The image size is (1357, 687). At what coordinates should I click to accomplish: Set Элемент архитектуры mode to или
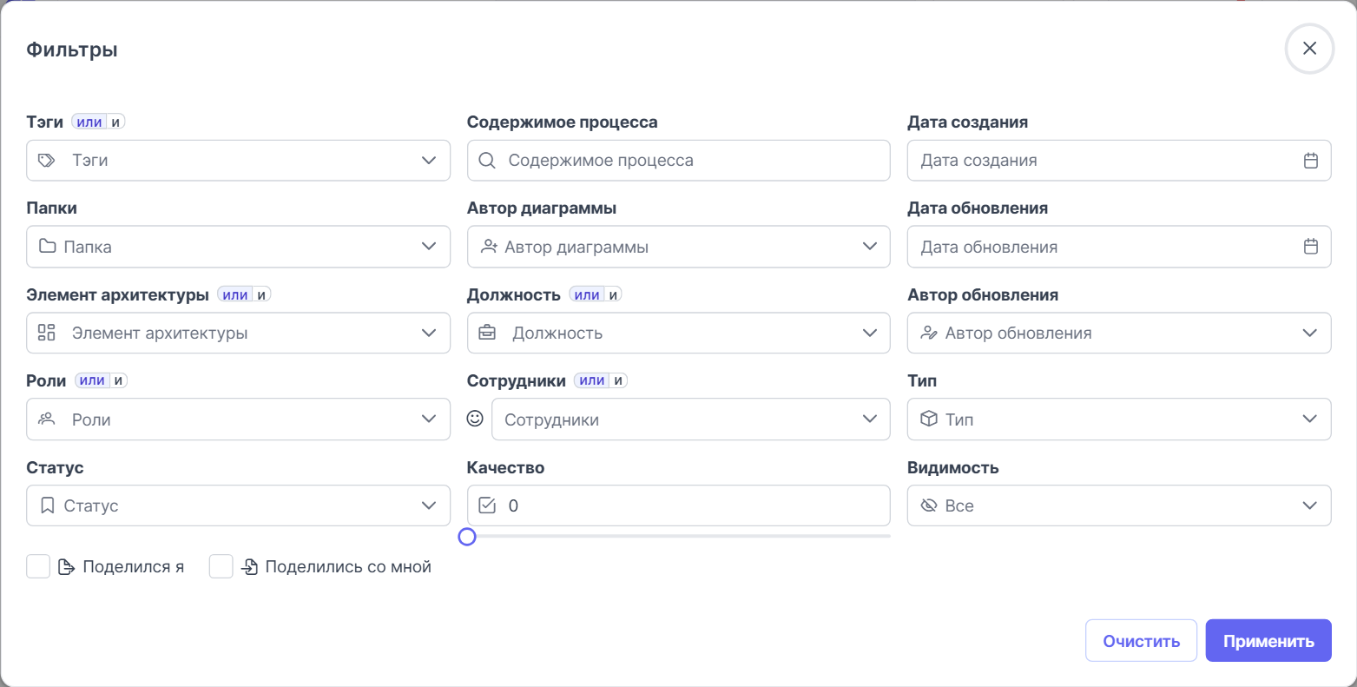point(235,295)
